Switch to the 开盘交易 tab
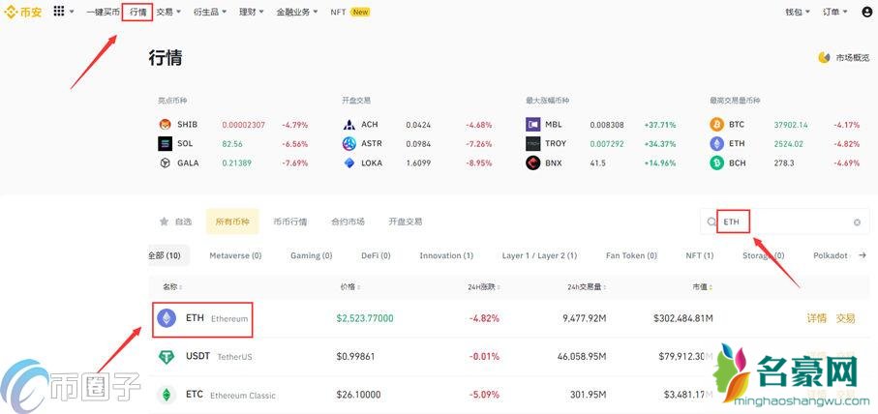 click(x=406, y=222)
